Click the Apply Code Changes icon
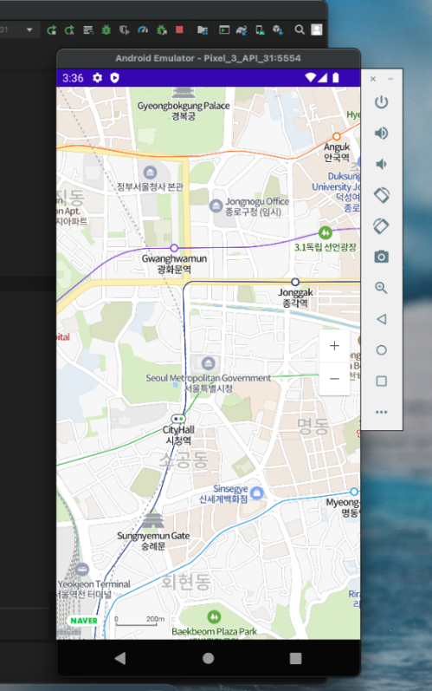Screen dimensions: 432x691 (69, 30)
